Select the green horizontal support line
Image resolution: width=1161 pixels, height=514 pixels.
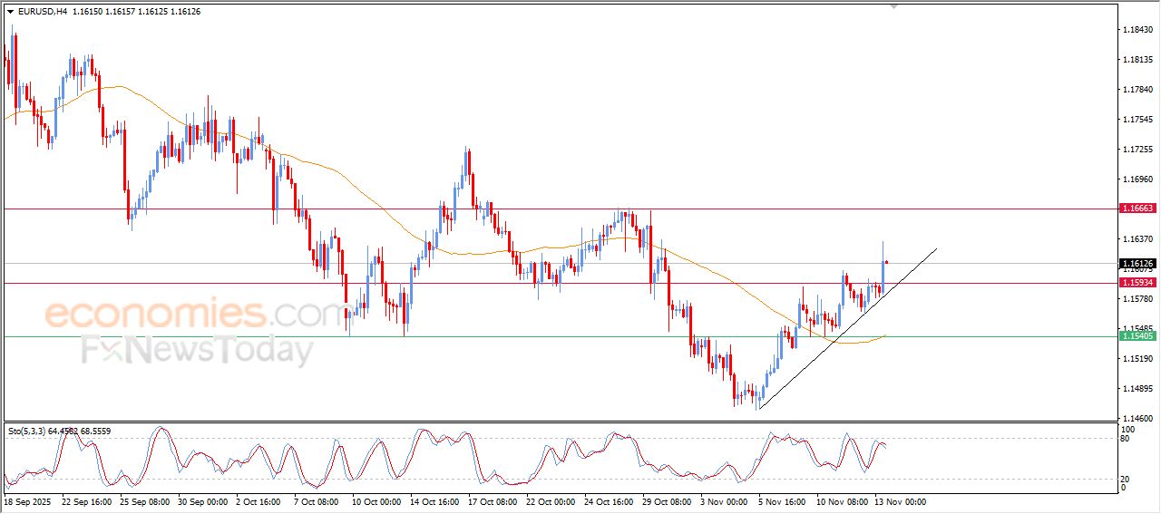[544, 336]
